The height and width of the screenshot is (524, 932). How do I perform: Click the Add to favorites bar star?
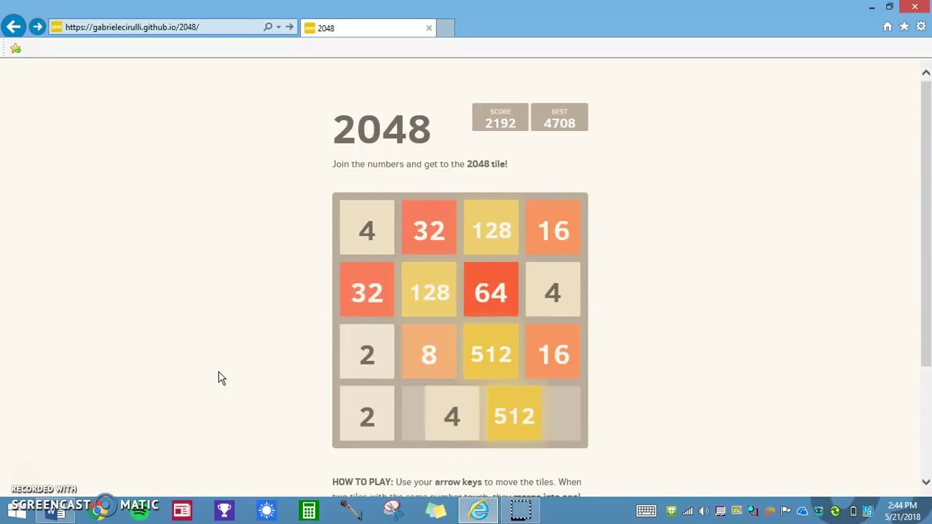coord(15,49)
